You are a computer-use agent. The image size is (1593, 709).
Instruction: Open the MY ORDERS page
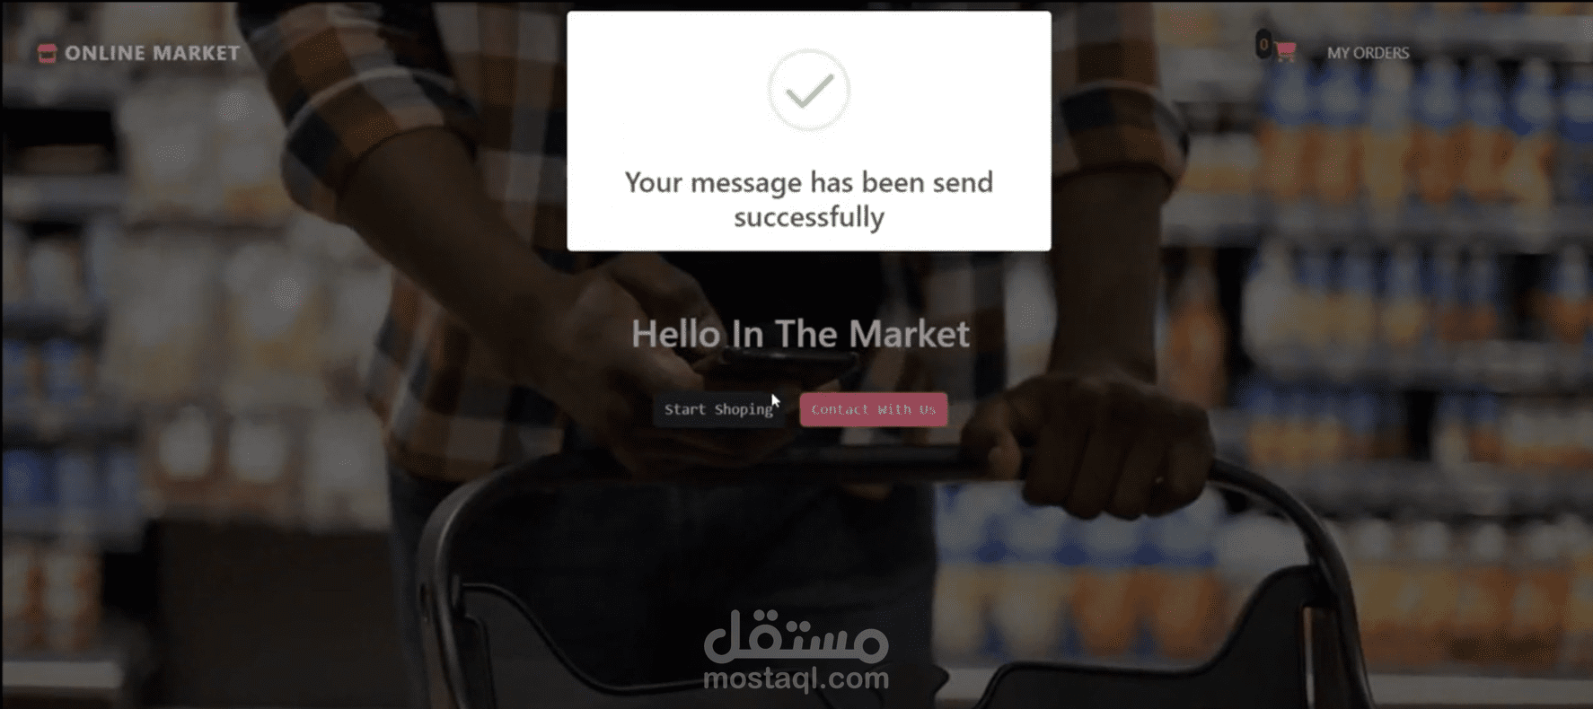pyautogui.click(x=1368, y=53)
